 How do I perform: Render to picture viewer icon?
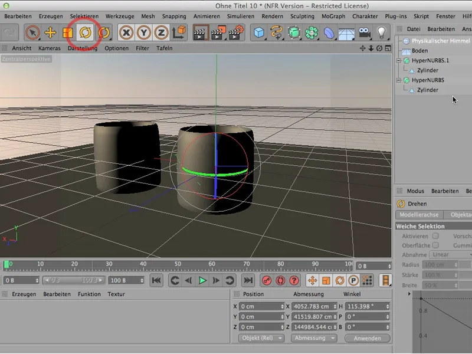218,32
